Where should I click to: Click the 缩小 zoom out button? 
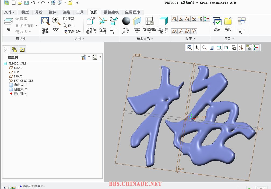pos(69,25)
